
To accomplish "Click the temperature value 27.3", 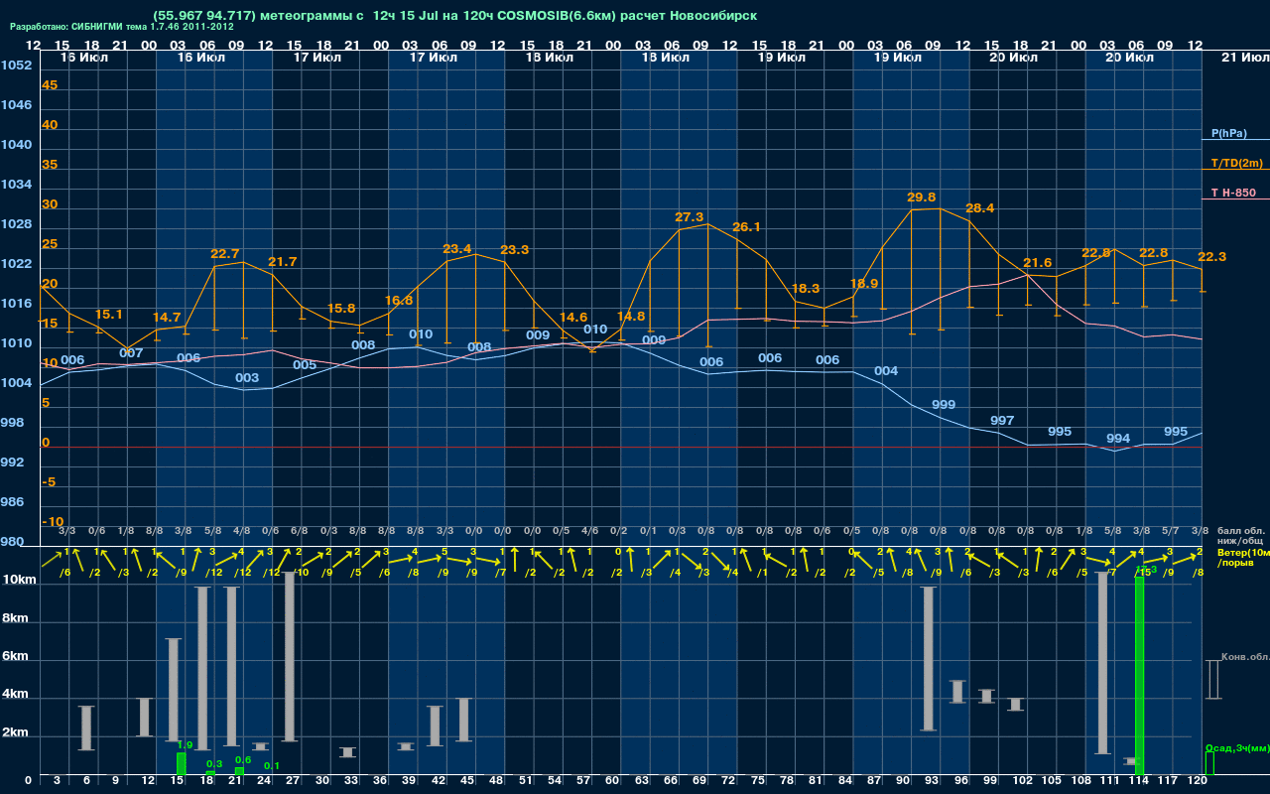I will point(689,217).
